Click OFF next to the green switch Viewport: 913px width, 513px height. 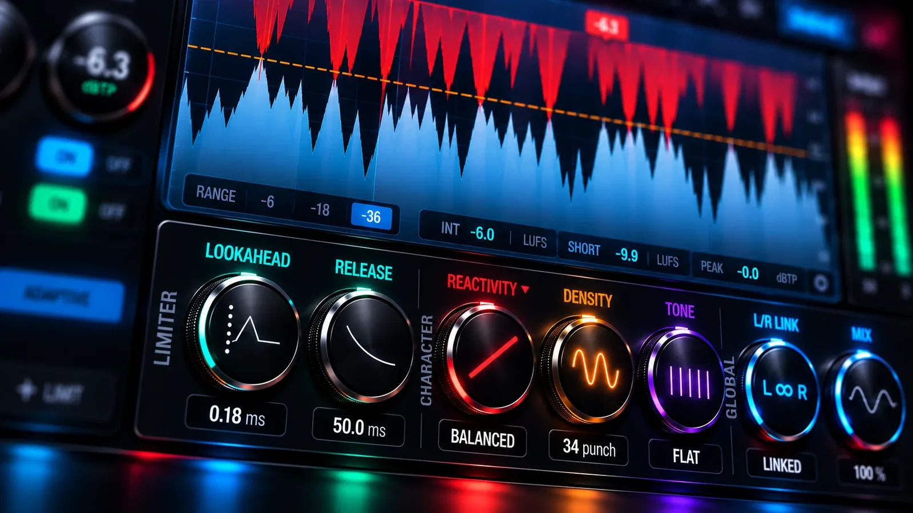coord(112,211)
